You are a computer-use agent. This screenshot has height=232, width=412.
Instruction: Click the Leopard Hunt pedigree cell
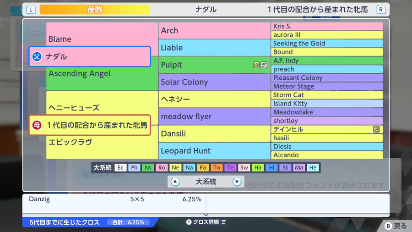(214, 151)
